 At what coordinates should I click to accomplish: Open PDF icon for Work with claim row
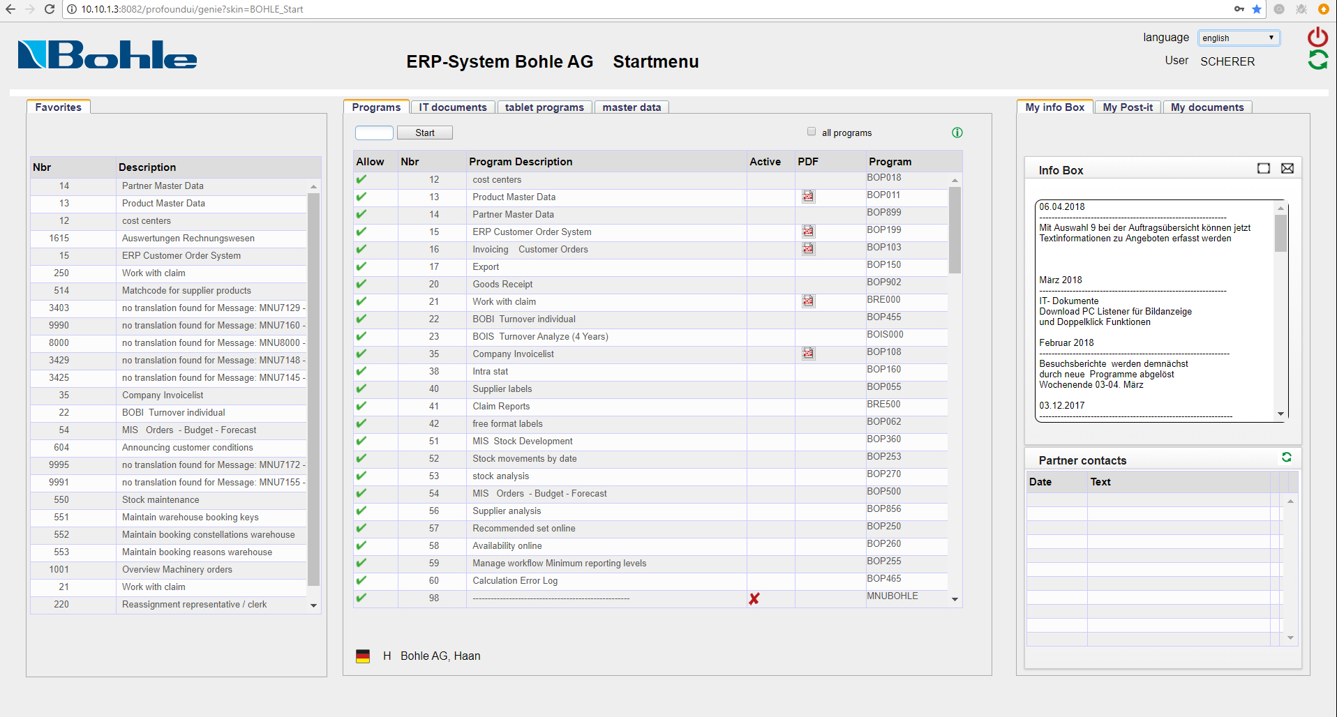click(x=808, y=301)
